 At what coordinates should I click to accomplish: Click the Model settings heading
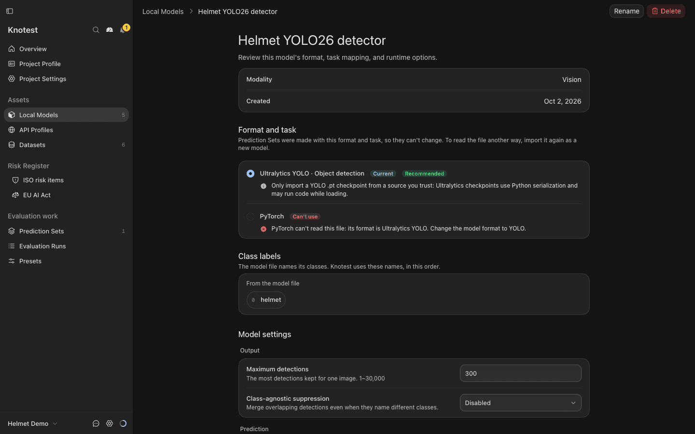(264, 334)
